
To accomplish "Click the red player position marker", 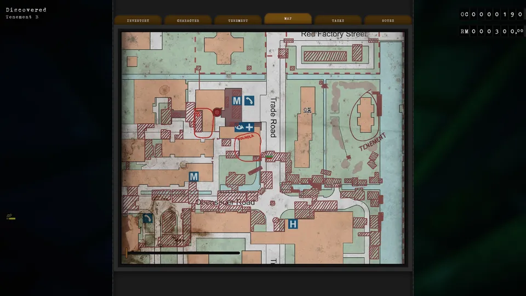I will pyautogui.click(x=217, y=112).
